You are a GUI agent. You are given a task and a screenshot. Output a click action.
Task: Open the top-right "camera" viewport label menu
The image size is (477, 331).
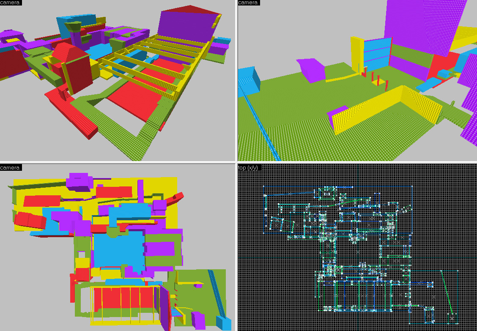248,3
